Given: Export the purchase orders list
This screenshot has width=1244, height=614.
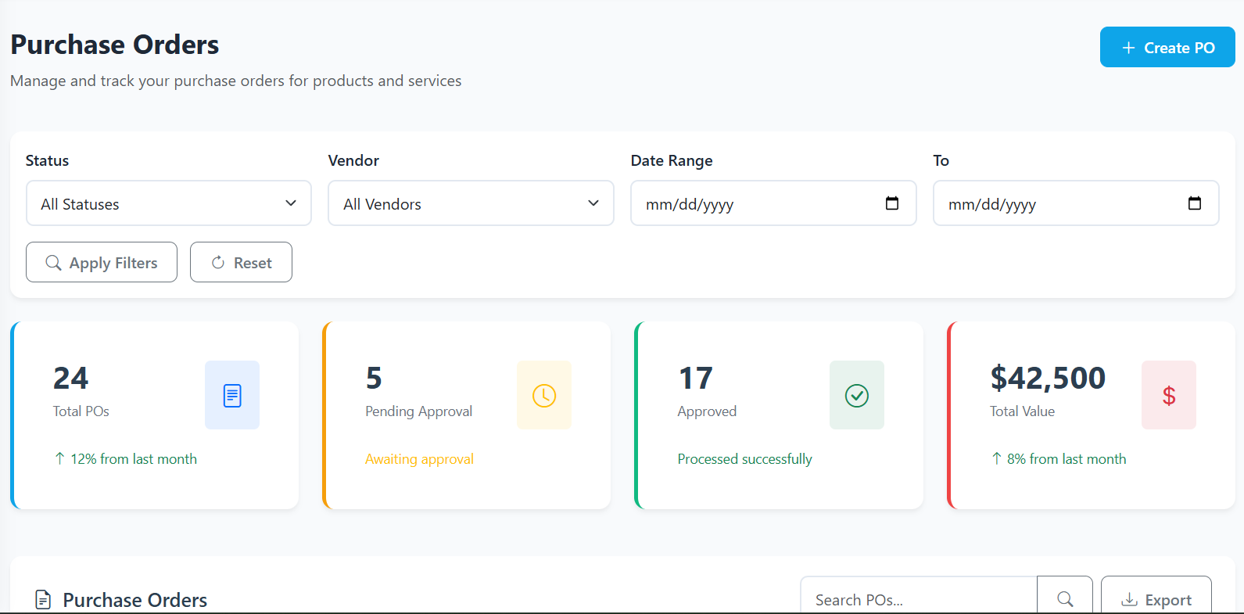Looking at the screenshot, I should point(1156,599).
